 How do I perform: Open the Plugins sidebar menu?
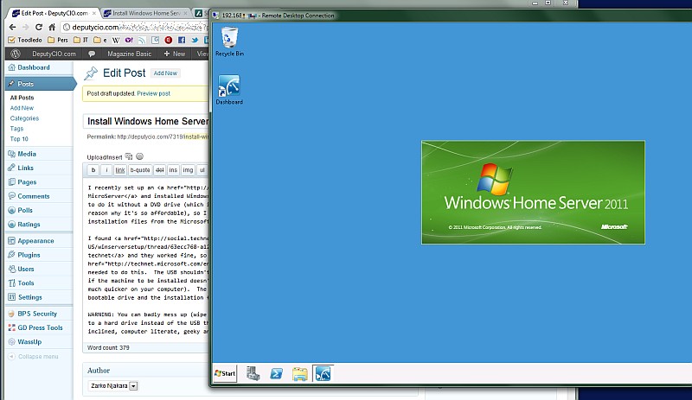(x=29, y=255)
